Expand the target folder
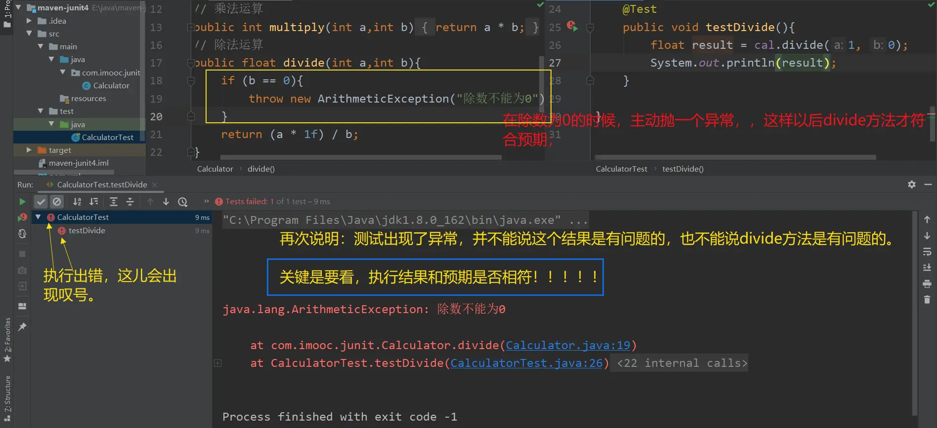937x428 pixels. [x=29, y=150]
